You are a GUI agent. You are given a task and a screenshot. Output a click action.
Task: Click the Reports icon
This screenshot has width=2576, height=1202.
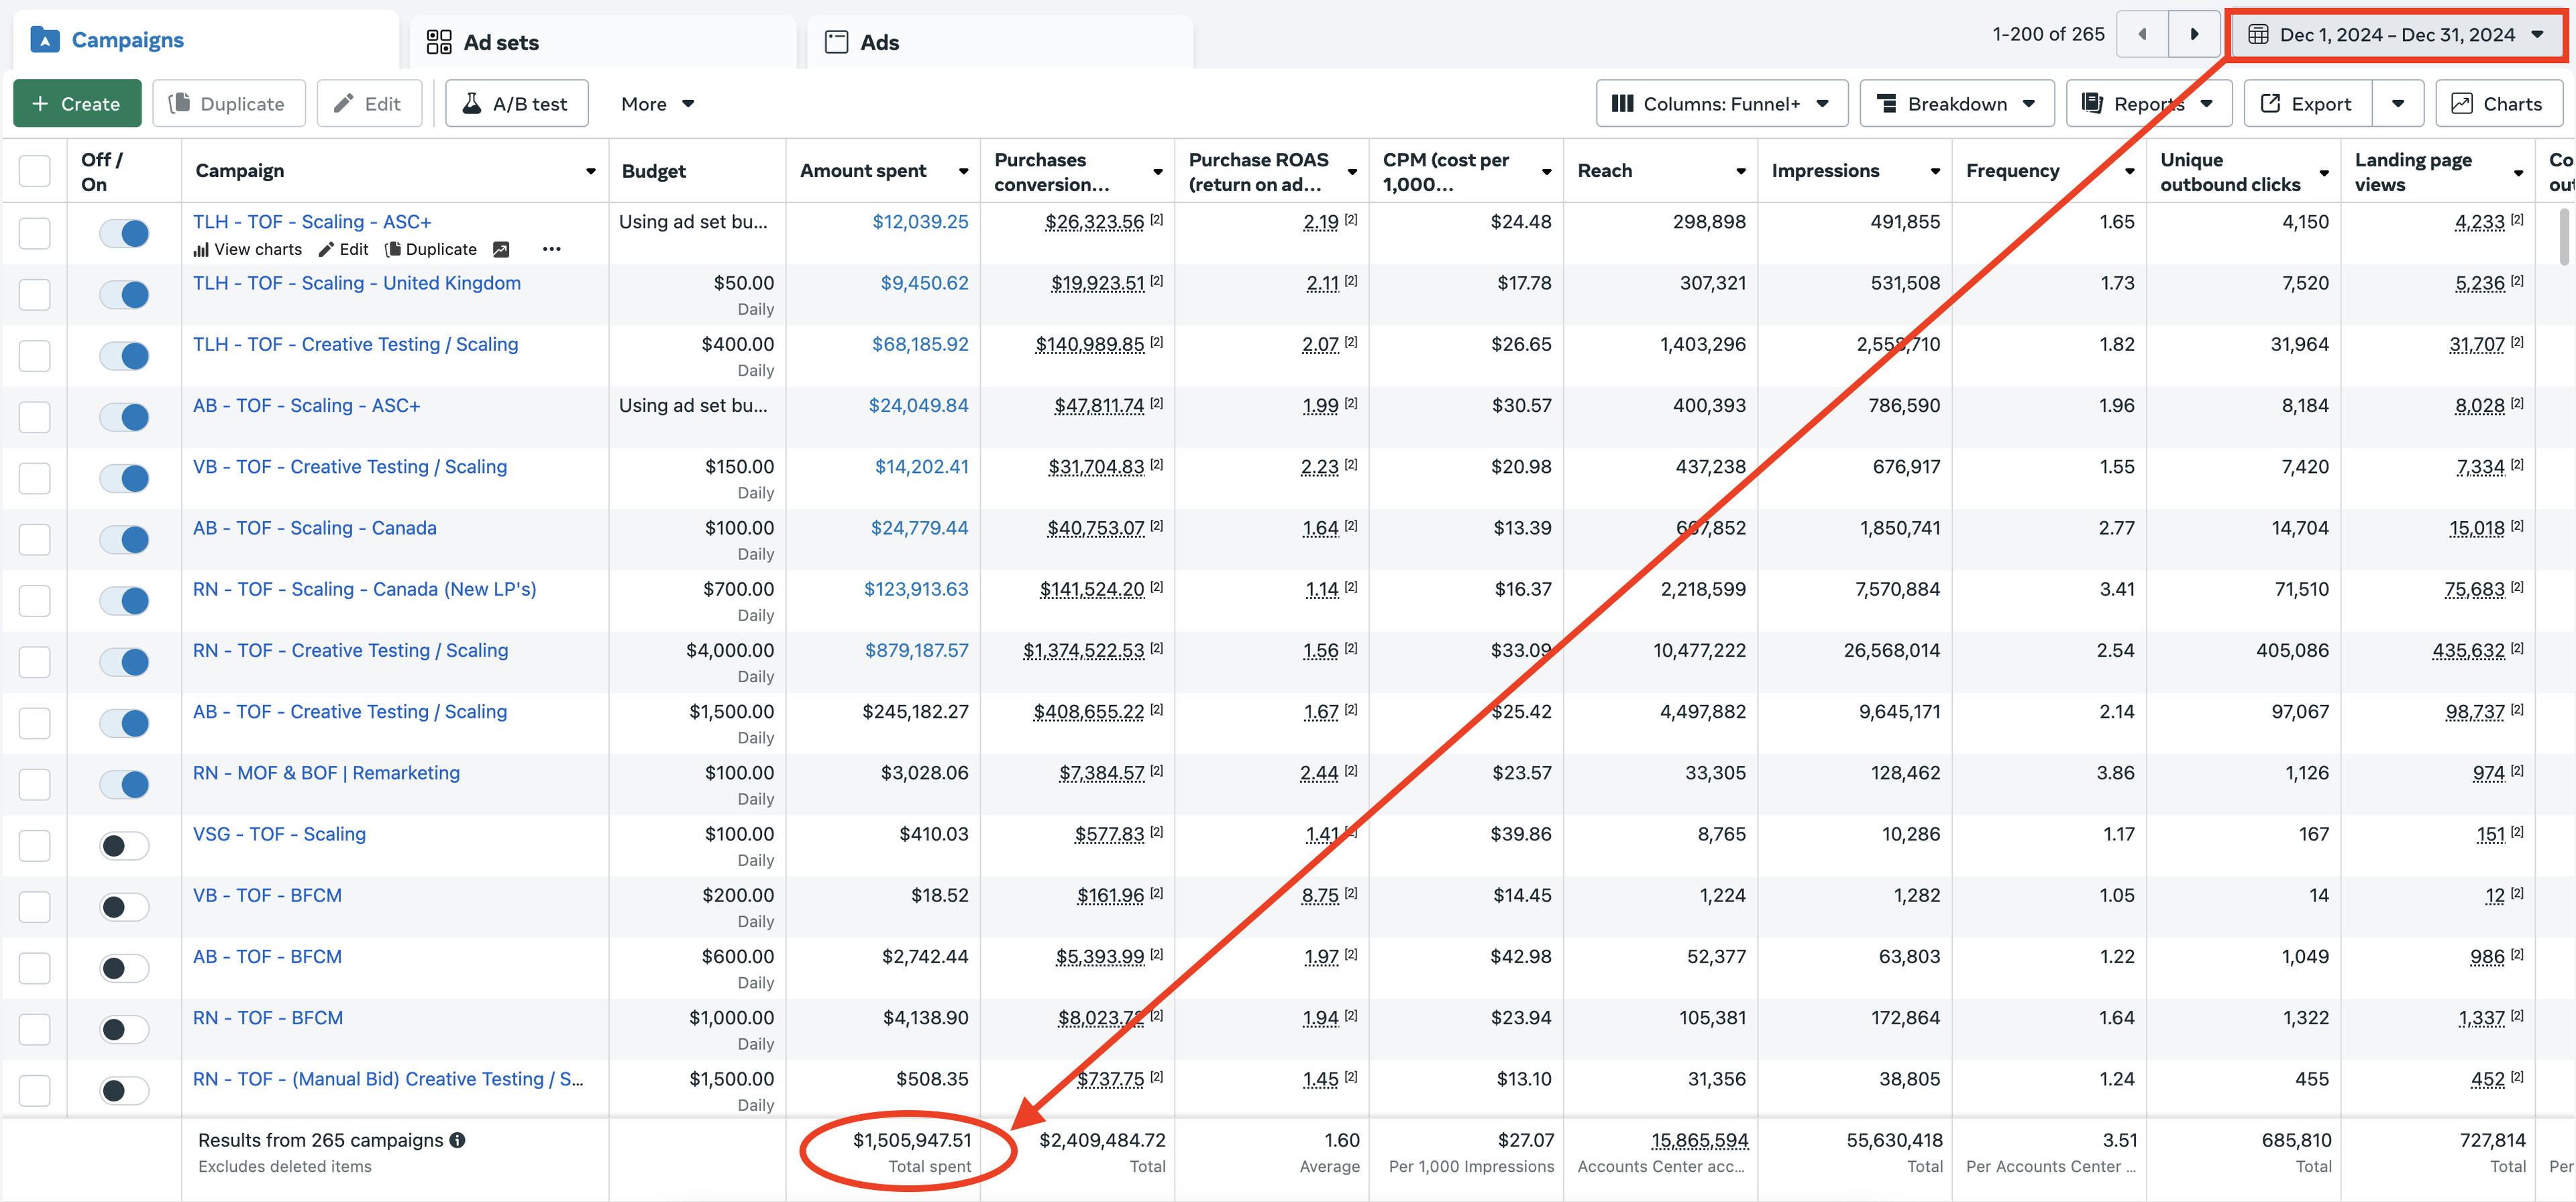point(2093,103)
